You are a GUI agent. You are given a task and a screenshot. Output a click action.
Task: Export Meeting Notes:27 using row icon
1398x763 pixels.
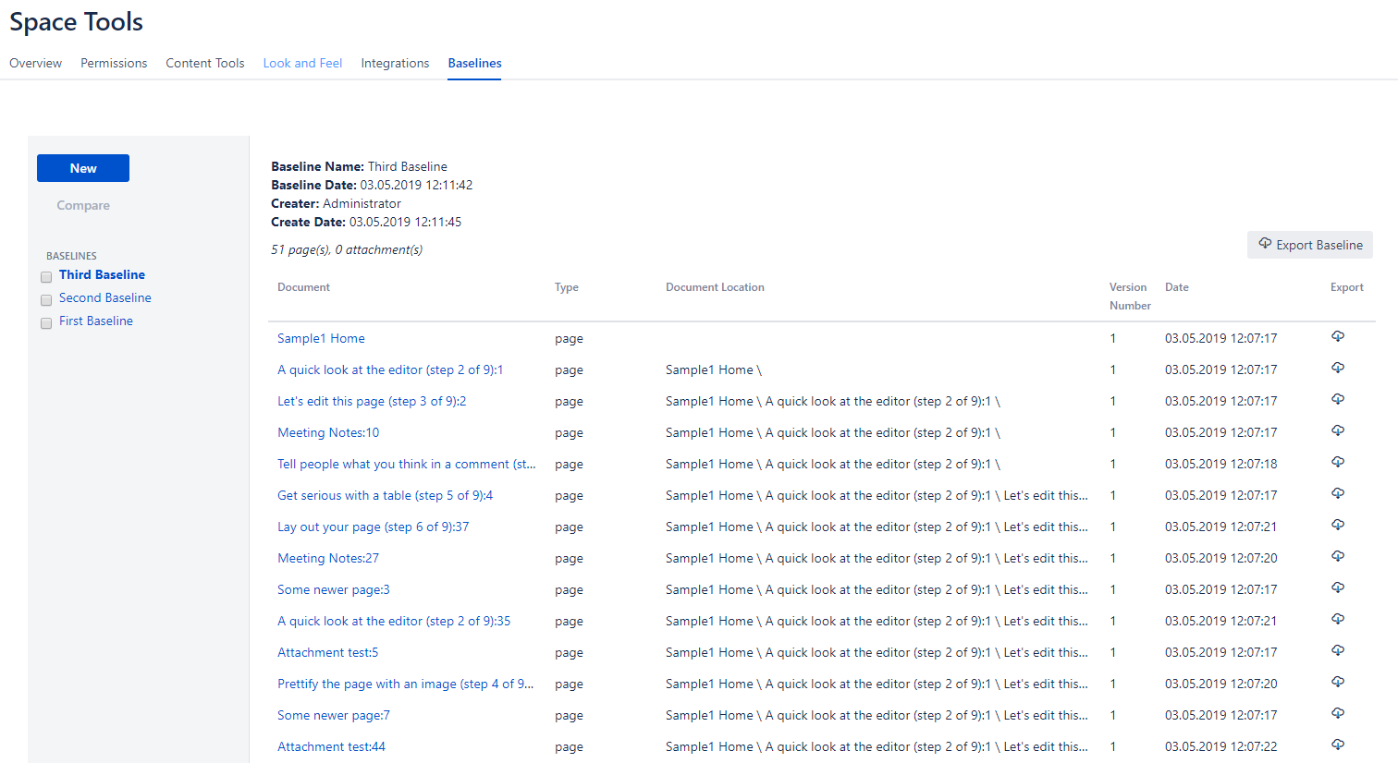pos(1337,557)
